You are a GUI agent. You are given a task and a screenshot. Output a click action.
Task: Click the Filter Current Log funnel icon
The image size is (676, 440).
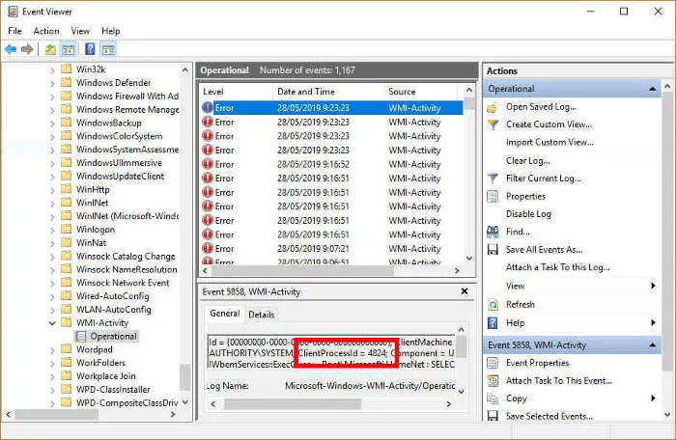click(493, 178)
